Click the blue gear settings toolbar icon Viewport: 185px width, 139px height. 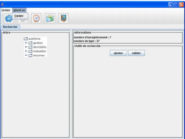(x=9, y=18)
